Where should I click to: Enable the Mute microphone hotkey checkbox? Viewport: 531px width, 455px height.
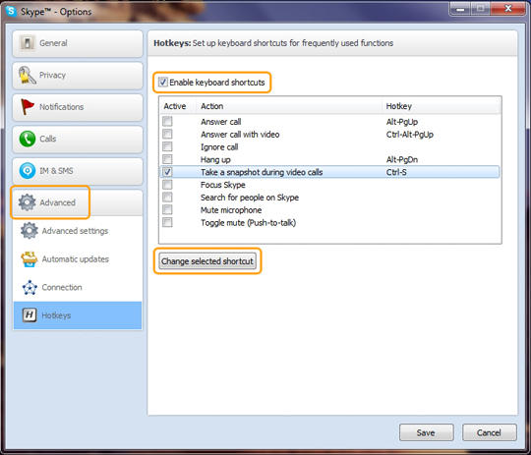[167, 209]
